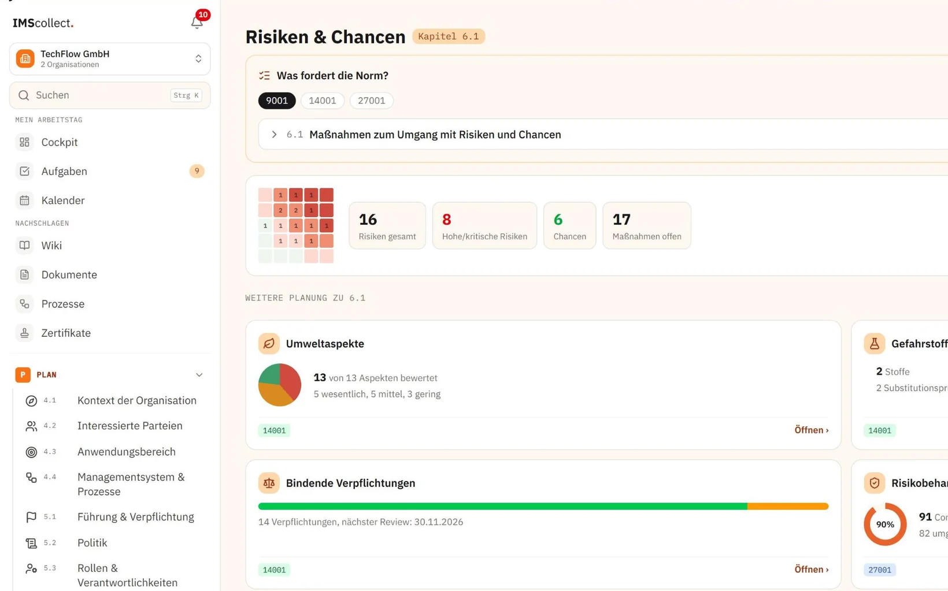Click the Zertifikate stamp icon
948x591 pixels.
[24, 333]
